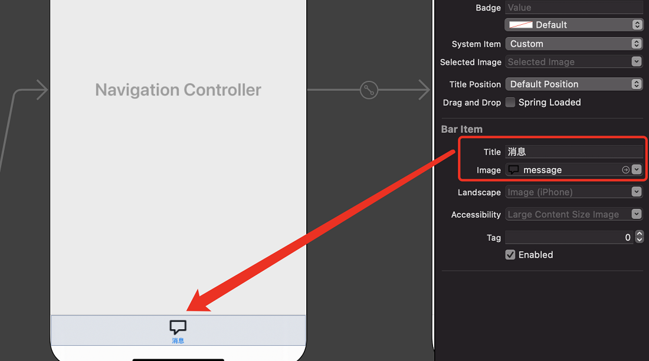Open the Title Position dropdown
This screenshot has height=361, width=649.
pyautogui.click(x=573, y=84)
